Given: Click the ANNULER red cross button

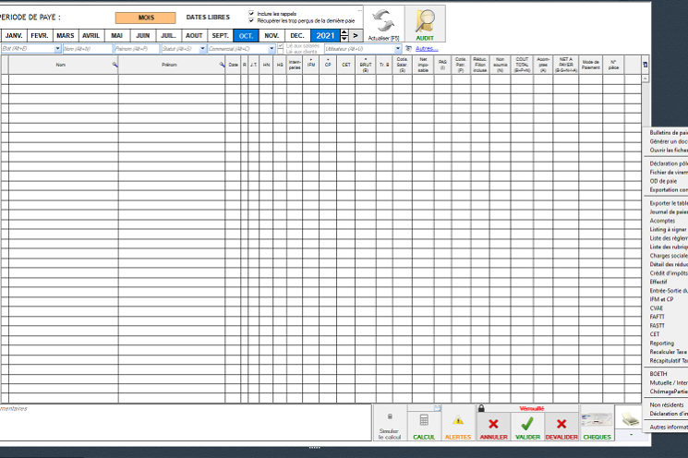Looking at the screenshot, I should click(493, 424).
